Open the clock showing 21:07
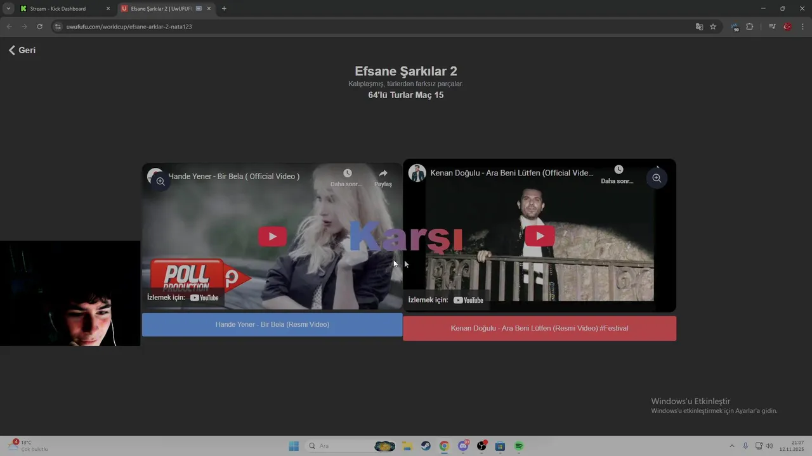Screen dimensions: 812x456 click(x=793, y=446)
